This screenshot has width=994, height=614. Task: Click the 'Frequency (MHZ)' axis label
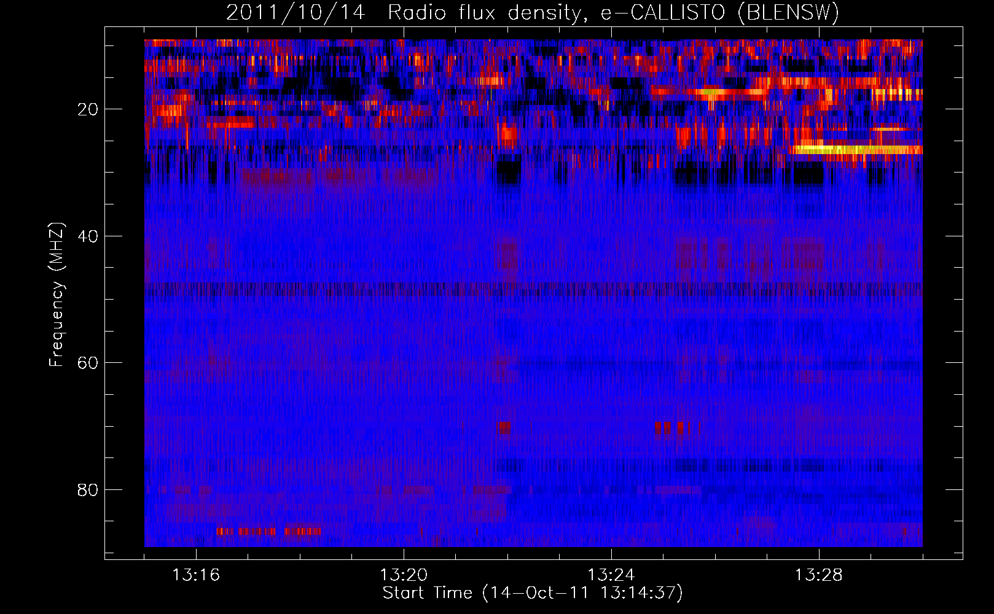coord(57,294)
